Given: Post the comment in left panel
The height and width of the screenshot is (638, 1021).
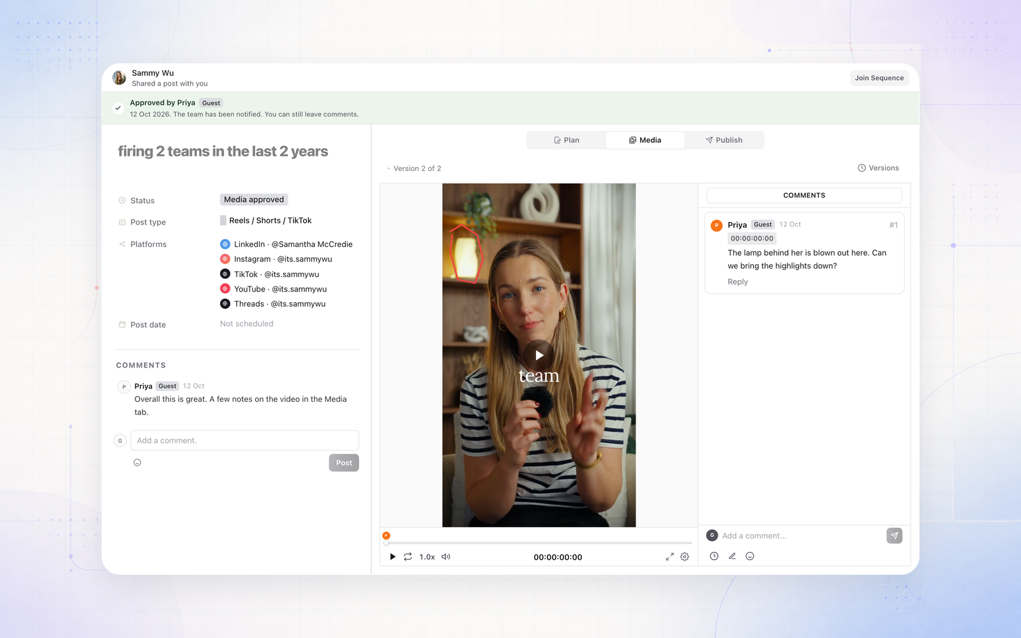Looking at the screenshot, I should [344, 463].
